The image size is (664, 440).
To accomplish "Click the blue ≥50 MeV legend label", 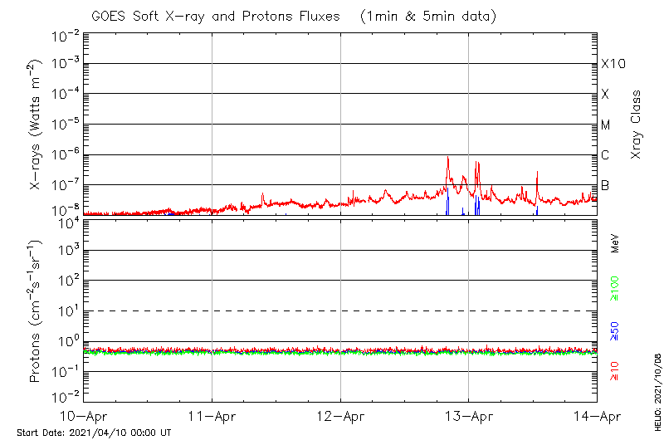I will click(615, 331).
